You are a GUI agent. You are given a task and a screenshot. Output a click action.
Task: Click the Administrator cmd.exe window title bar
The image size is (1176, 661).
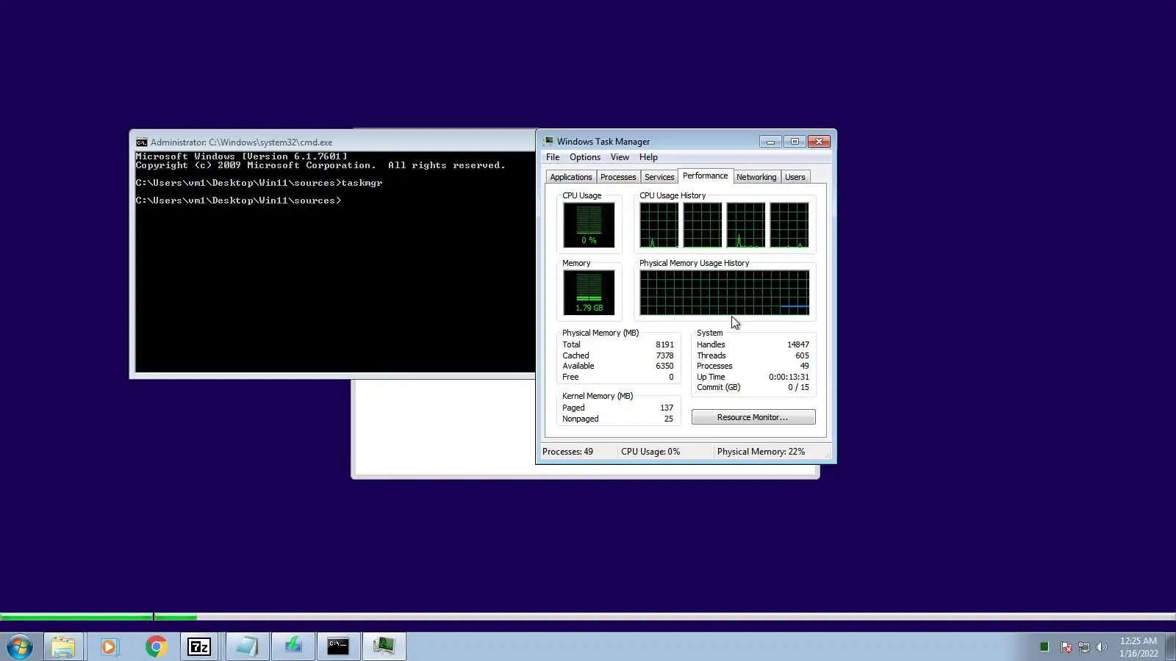334,142
